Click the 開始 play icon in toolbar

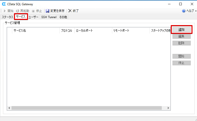pos(5,11)
